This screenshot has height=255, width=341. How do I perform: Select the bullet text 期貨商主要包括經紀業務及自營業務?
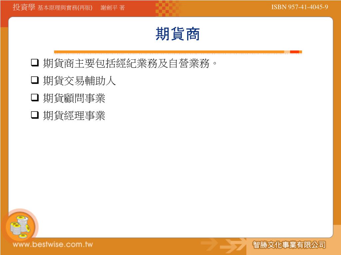(x=130, y=63)
